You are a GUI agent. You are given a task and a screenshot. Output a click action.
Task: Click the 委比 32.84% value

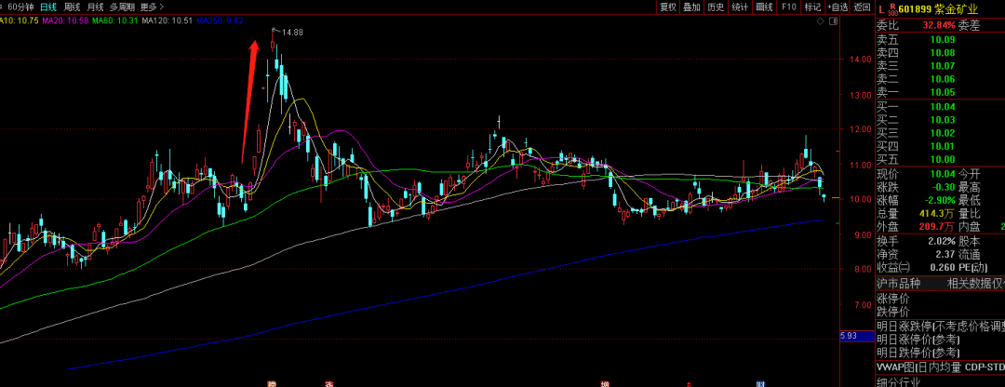click(939, 26)
